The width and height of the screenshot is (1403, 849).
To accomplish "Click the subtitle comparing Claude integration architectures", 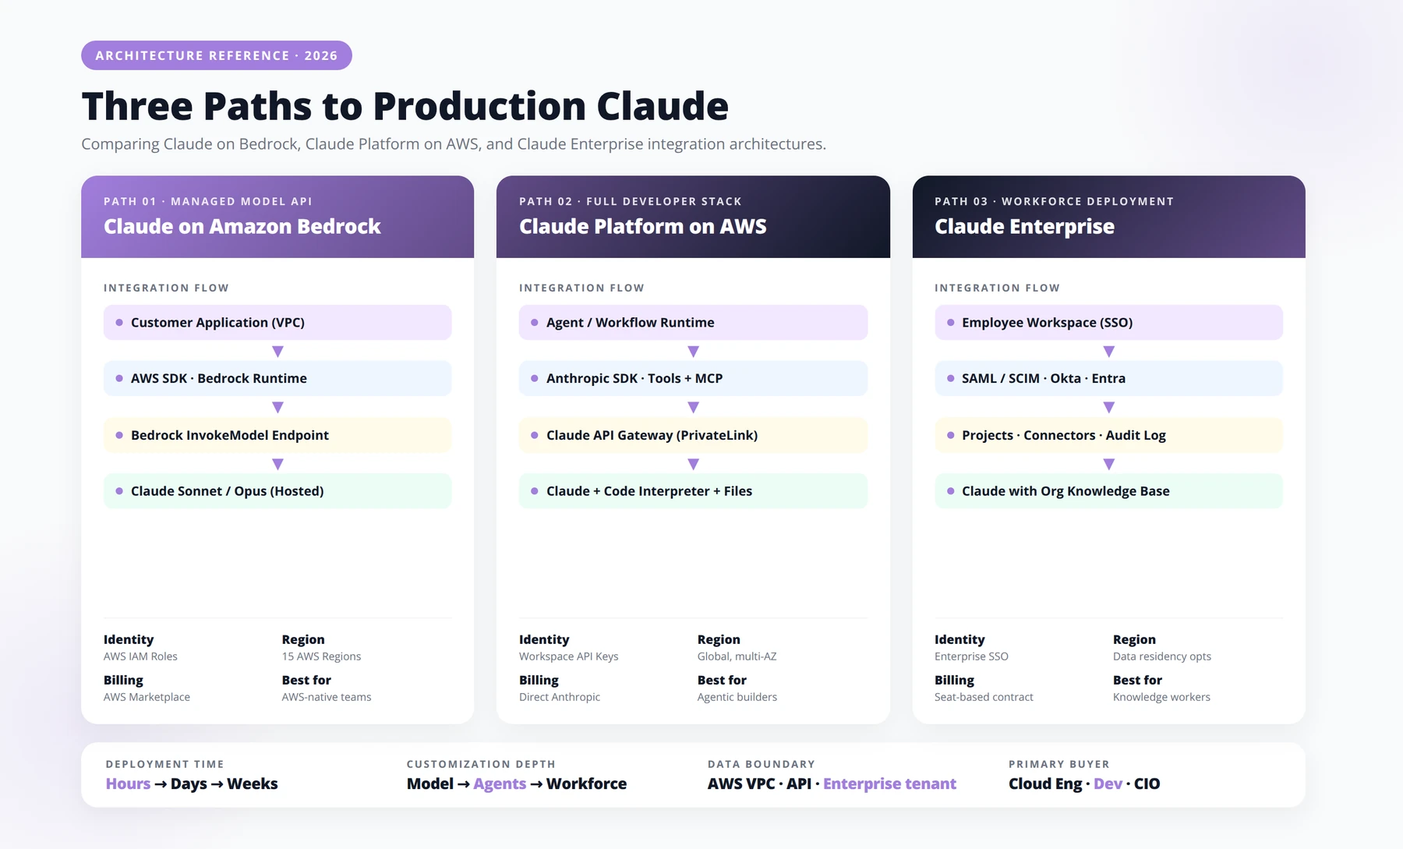I will pos(454,144).
